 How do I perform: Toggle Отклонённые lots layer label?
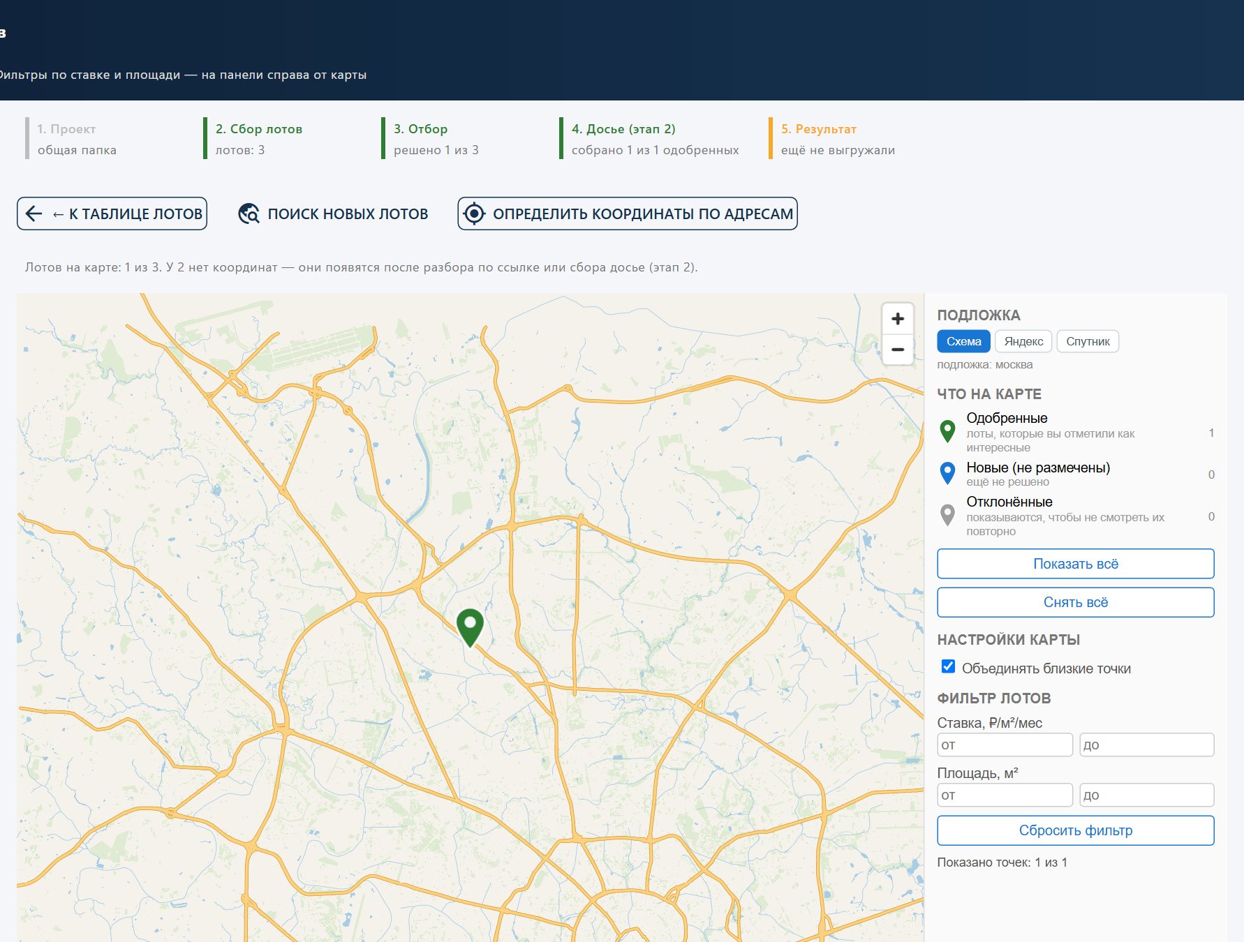coord(1009,502)
